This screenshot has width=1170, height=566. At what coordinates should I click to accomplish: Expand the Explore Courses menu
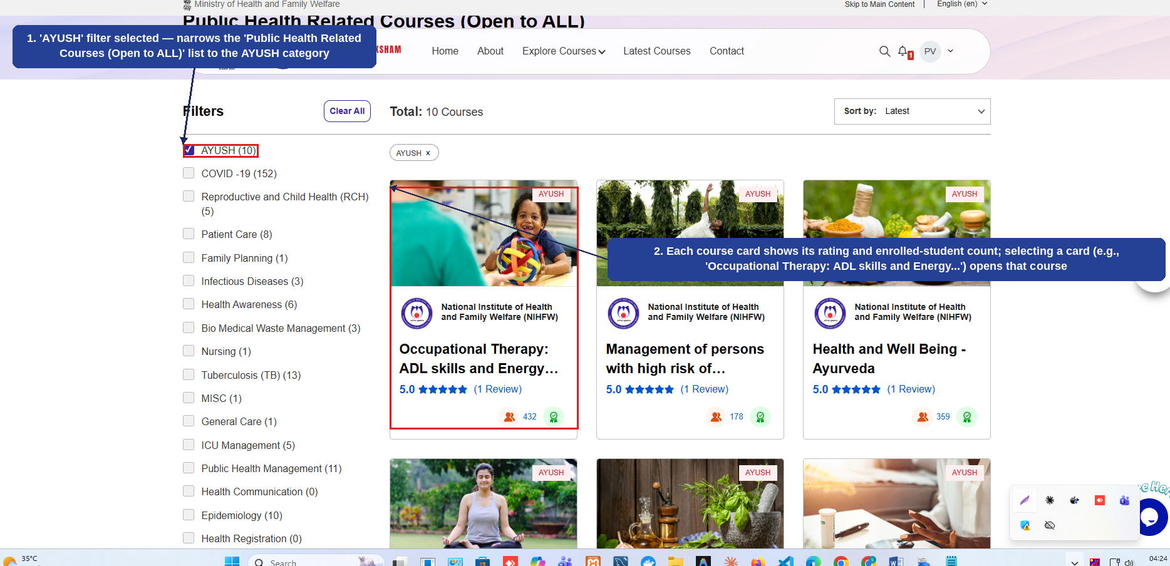564,51
